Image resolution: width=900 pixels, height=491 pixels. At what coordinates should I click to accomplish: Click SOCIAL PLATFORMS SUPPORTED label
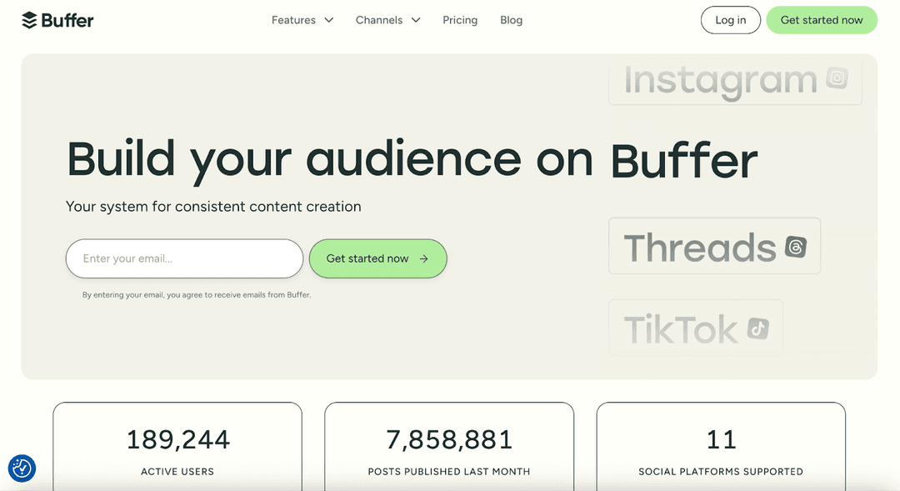coord(721,472)
